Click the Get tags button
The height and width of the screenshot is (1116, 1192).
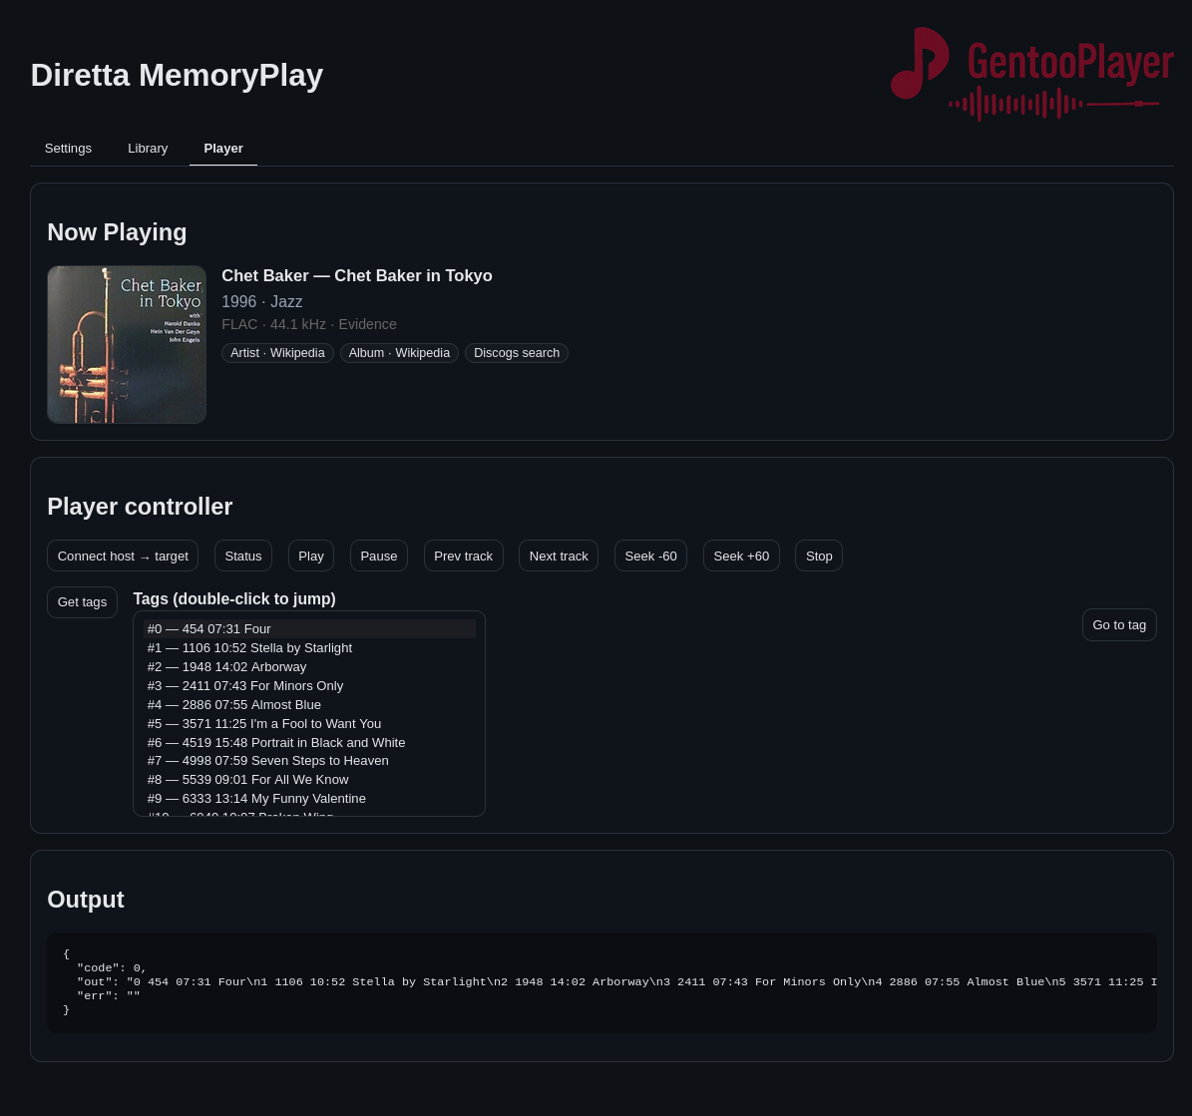tap(82, 602)
